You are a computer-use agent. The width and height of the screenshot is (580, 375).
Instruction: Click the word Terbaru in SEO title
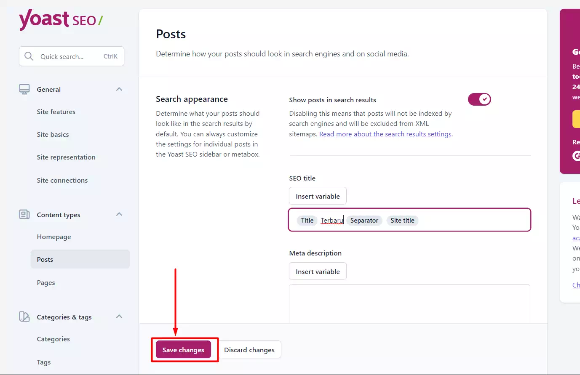point(332,220)
